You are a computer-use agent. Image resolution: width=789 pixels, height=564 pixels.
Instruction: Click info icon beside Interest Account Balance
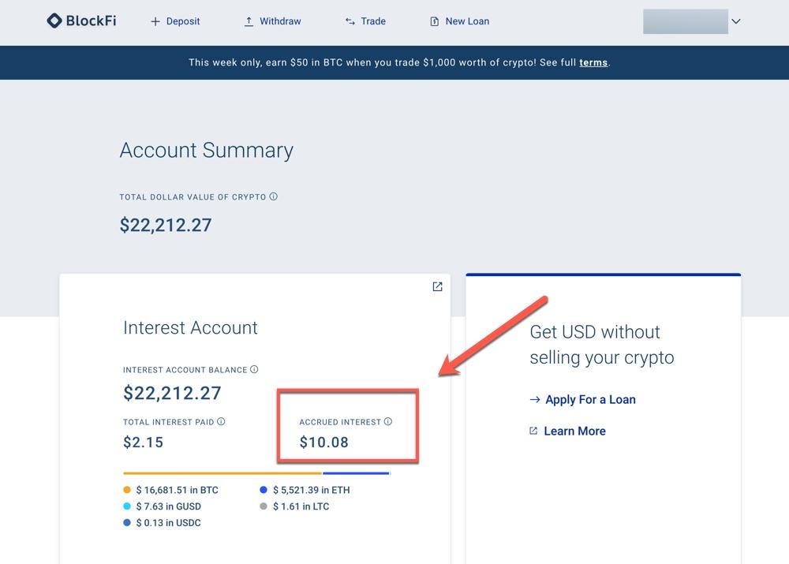coord(254,369)
